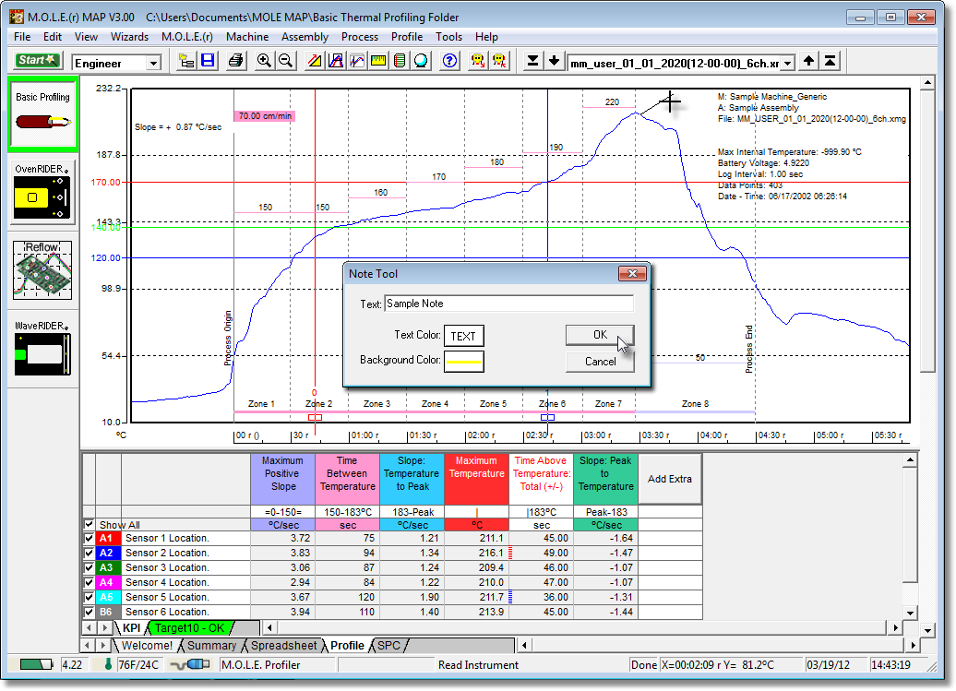Click the Zoom In magnifier icon
Screen dimensions: 956x691
[264, 61]
